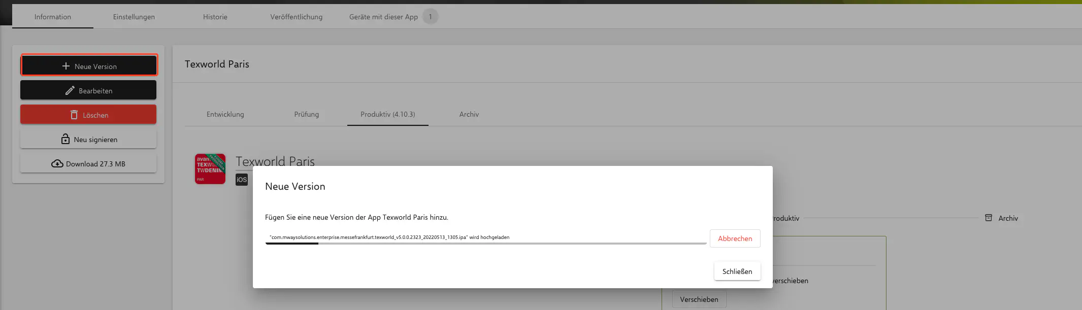Go to the Veröffentlichung tab

pyautogui.click(x=297, y=17)
